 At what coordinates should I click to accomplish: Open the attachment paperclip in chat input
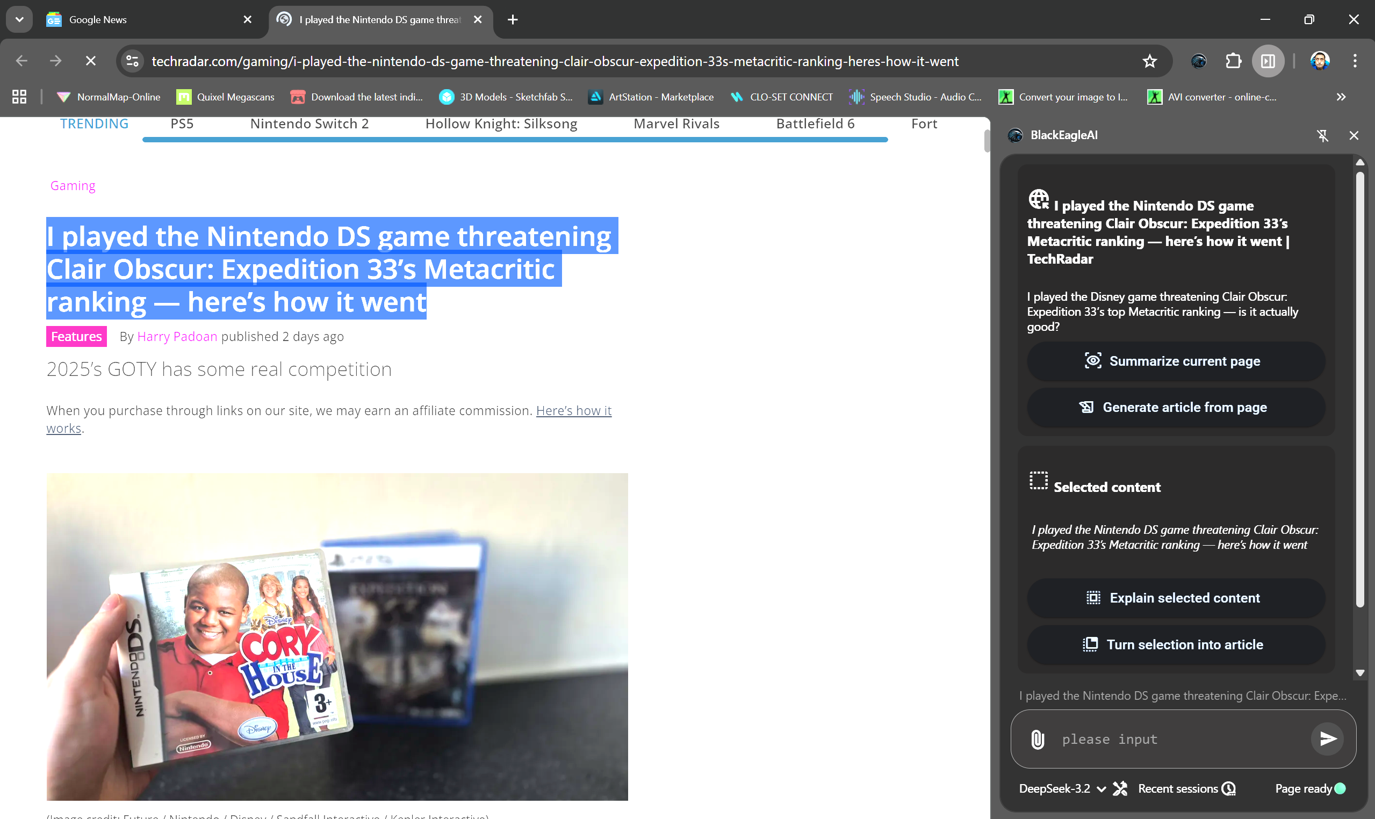click(1037, 739)
